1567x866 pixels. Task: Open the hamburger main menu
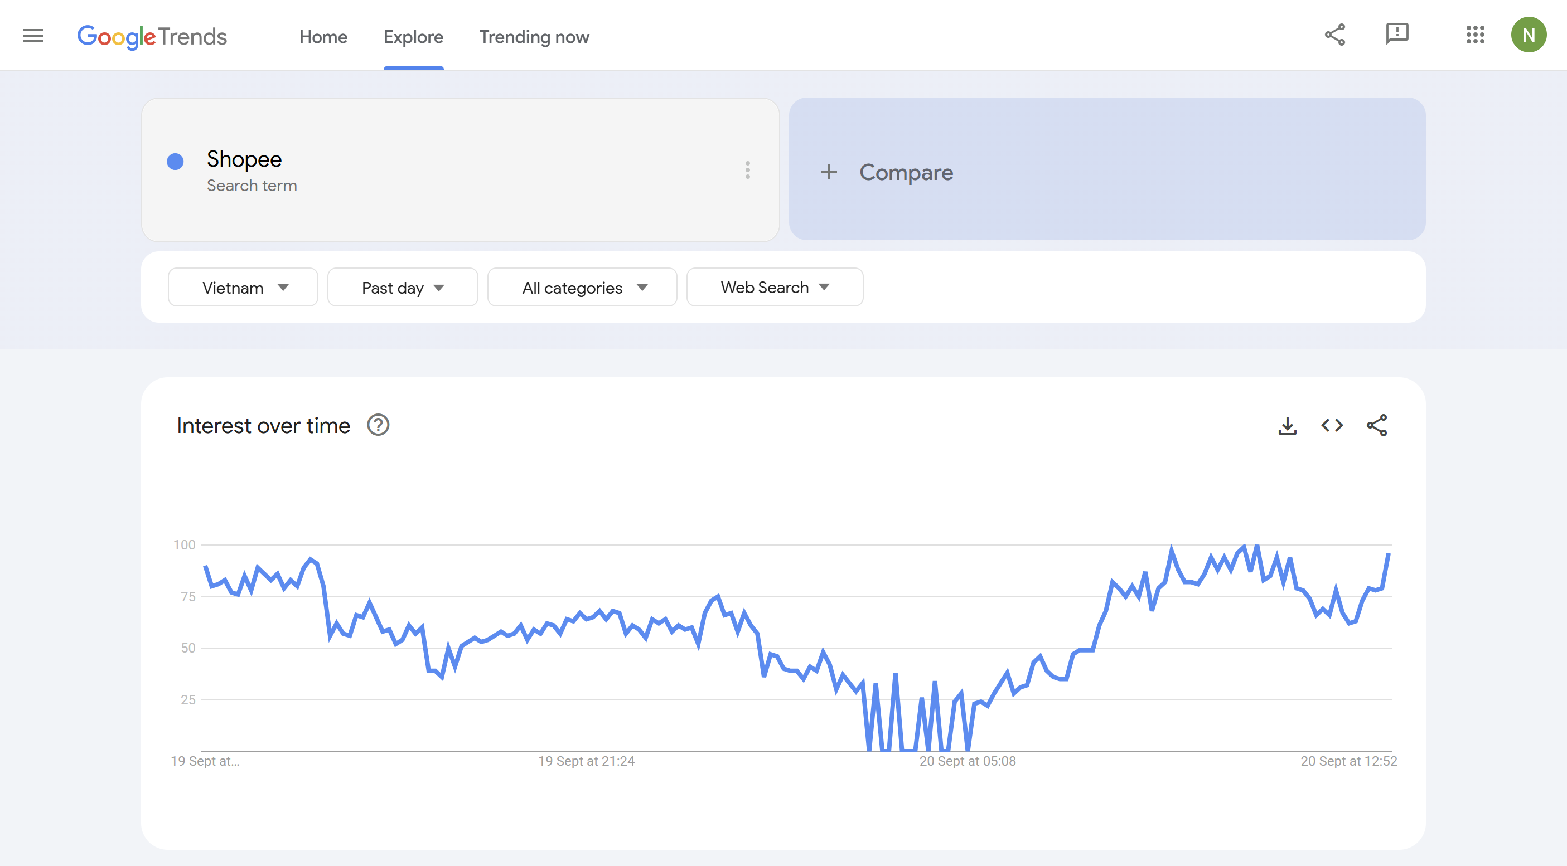click(33, 36)
